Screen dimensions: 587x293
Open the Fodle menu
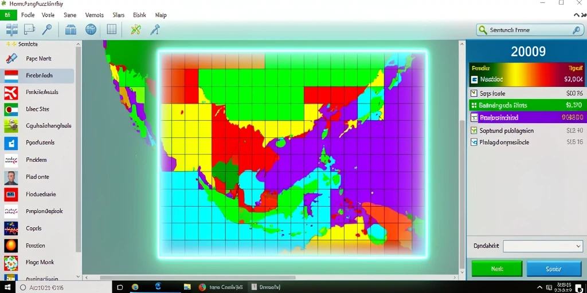coord(28,15)
